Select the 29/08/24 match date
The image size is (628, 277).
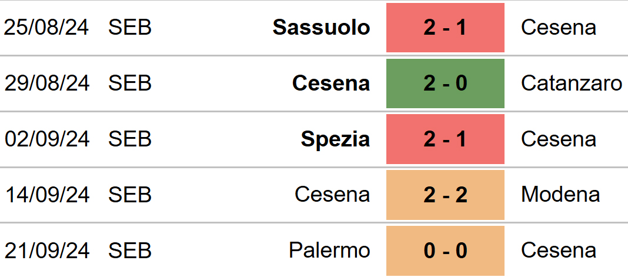point(46,84)
